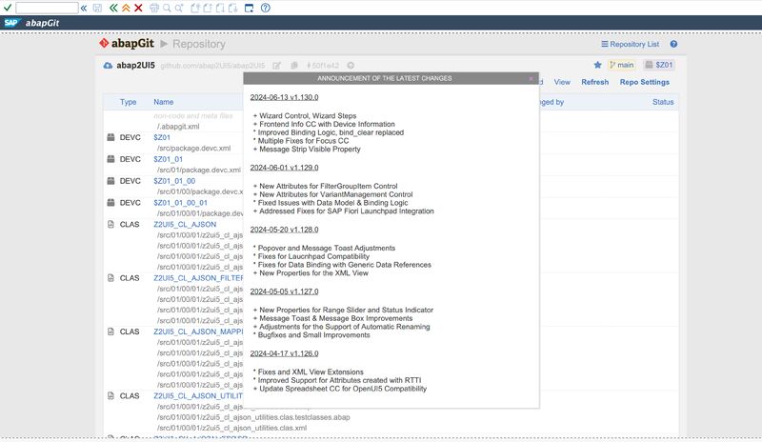Click the z2ui5_cl_ajson_utilities.clas.xml file path
The image size is (762, 442).
231,428
